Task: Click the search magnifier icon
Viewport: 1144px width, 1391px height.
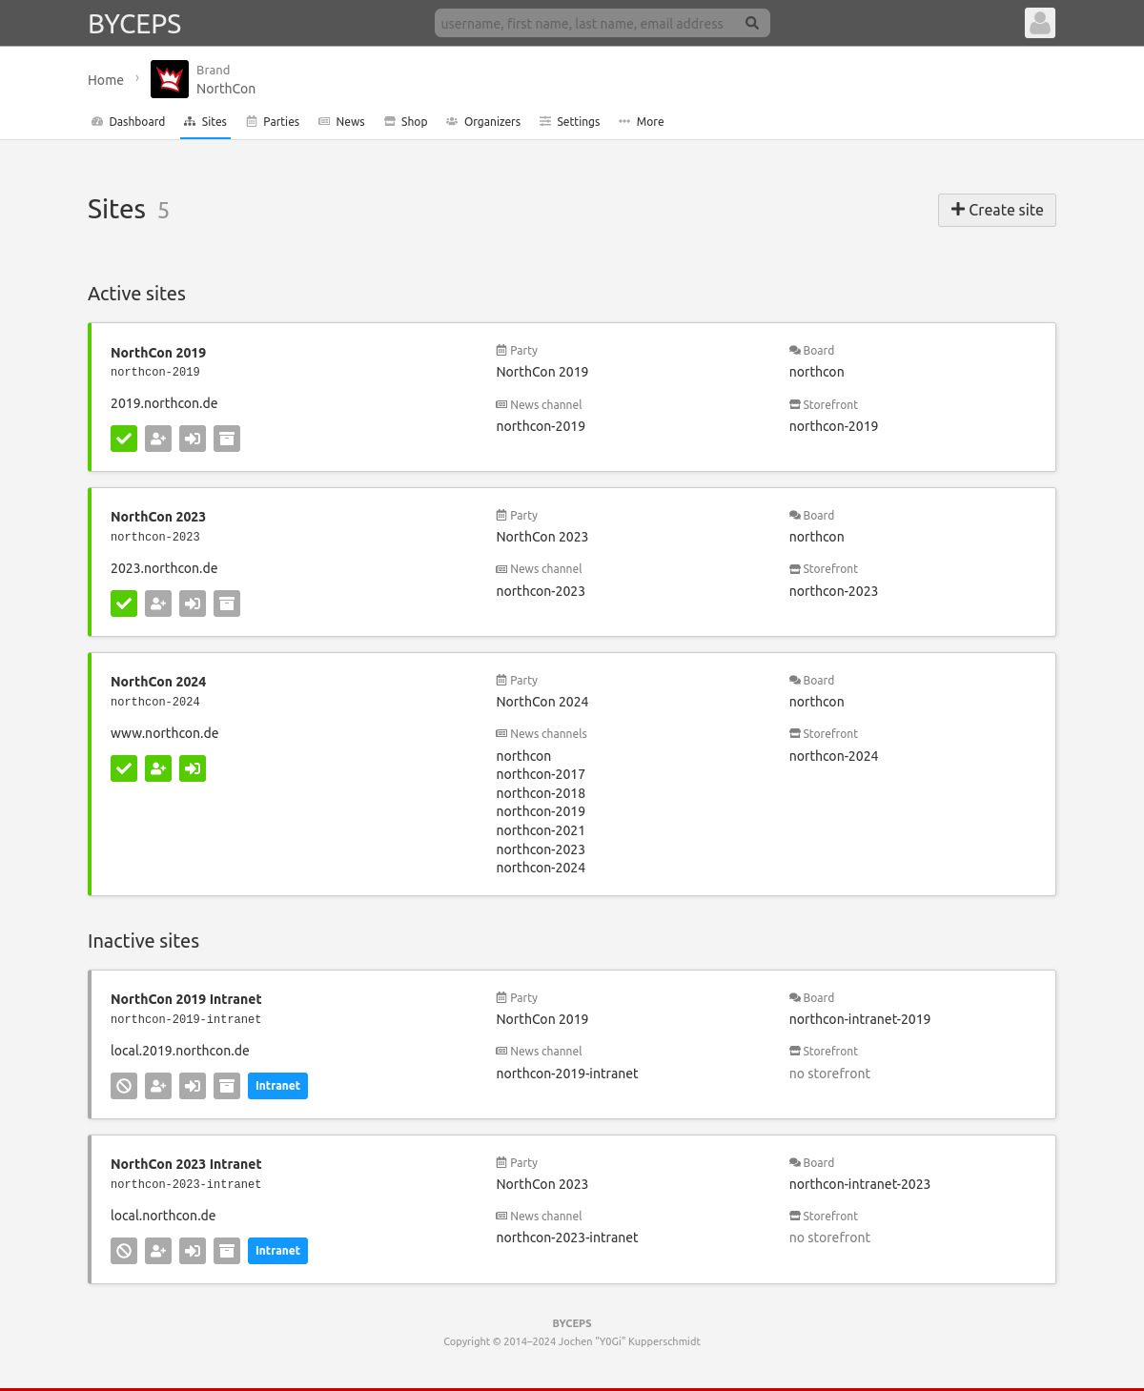Action: click(x=752, y=23)
